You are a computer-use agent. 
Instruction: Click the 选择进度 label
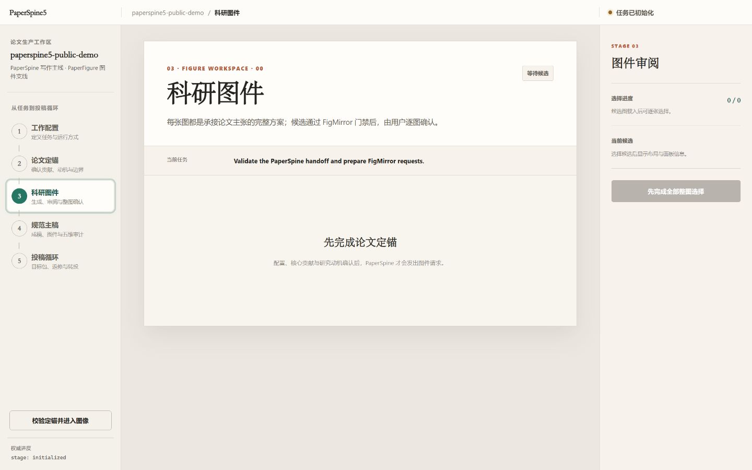tap(622, 99)
